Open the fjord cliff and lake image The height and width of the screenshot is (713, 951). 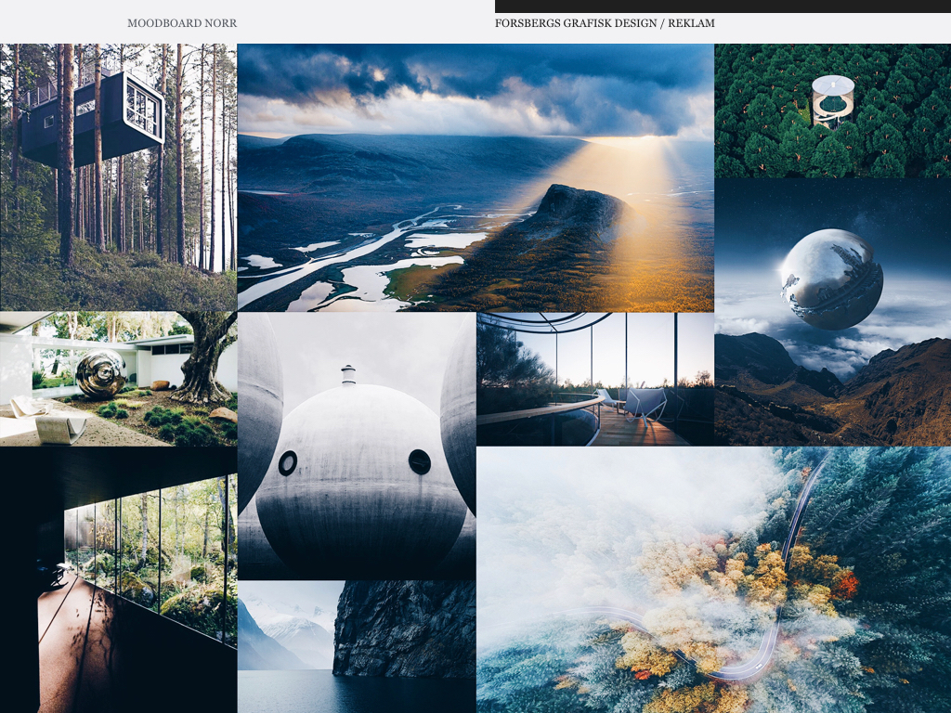click(357, 647)
